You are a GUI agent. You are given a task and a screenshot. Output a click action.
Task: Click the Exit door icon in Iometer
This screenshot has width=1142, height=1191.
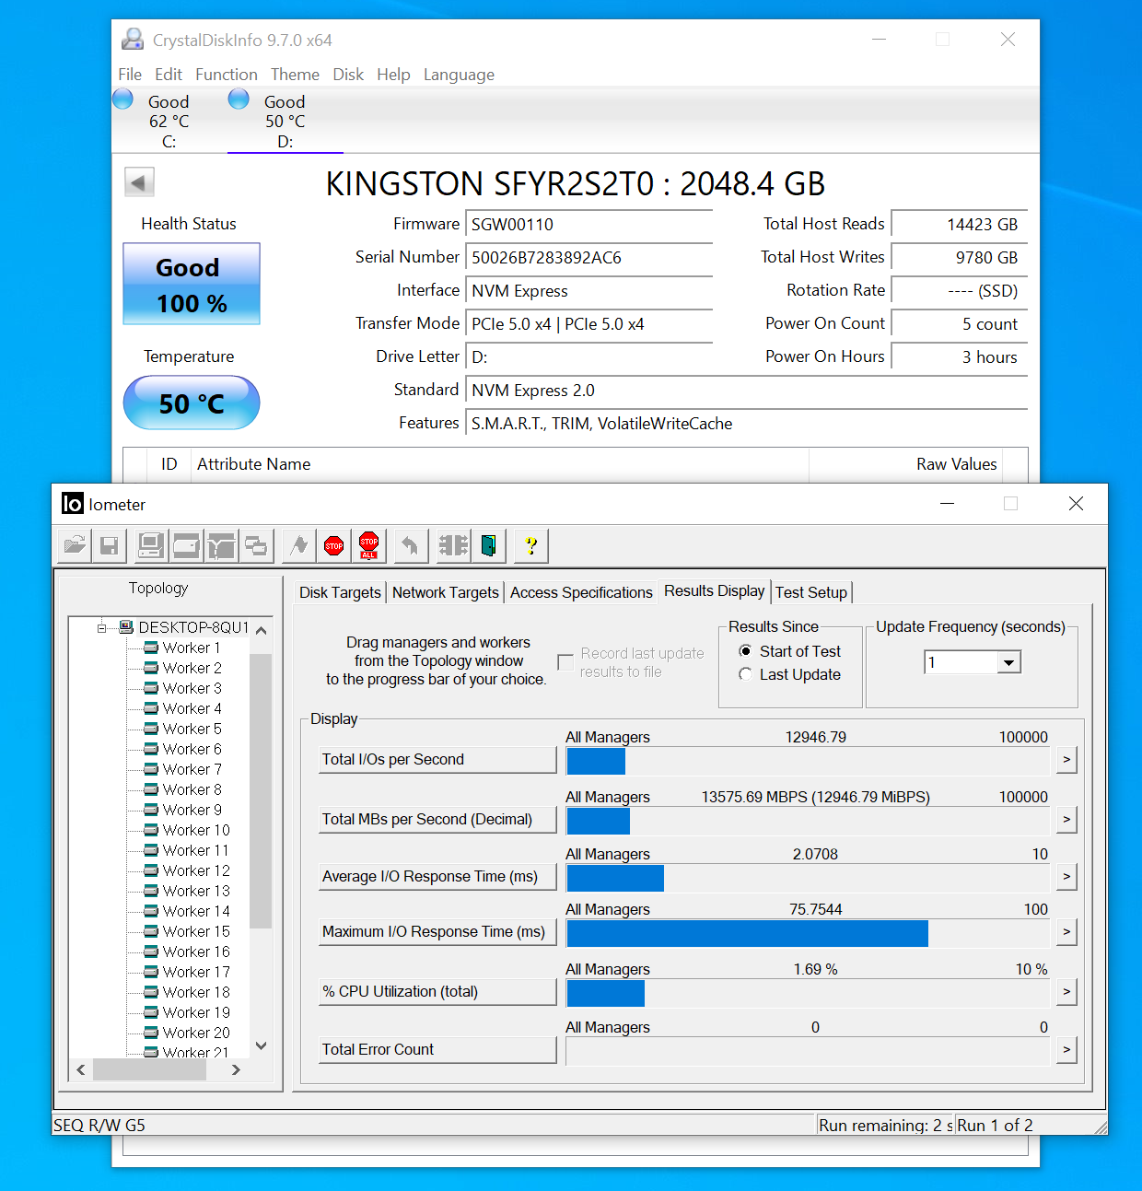(489, 546)
